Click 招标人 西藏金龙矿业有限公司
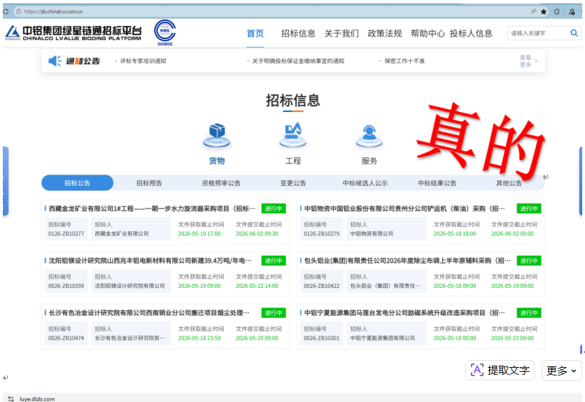Screen dimensions: 585x402 click(x=122, y=234)
